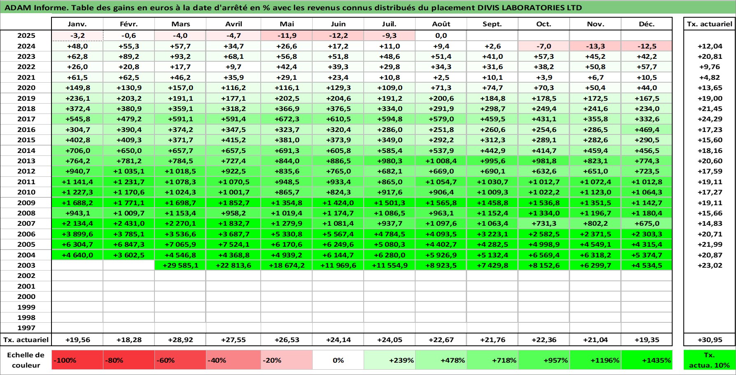Screen dimensions: 736x375
Task: Select the 2020 Mars cell showing +157,0
Action: 180,88
